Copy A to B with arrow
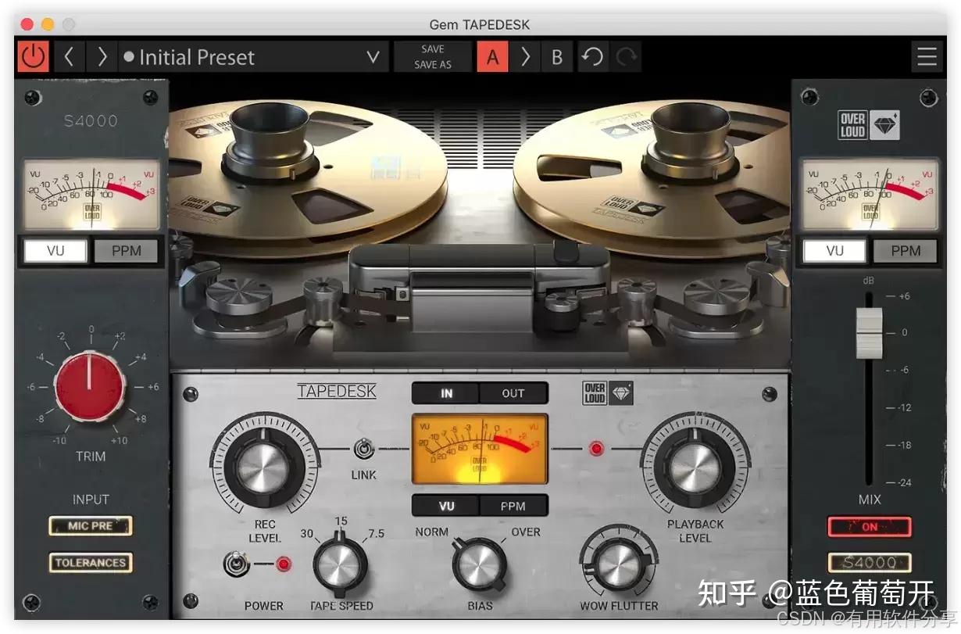961x634 pixels. pyautogui.click(x=525, y=57)
